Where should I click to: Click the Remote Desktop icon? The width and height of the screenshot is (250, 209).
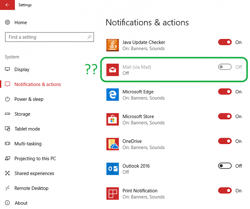(x=7, y=188)
